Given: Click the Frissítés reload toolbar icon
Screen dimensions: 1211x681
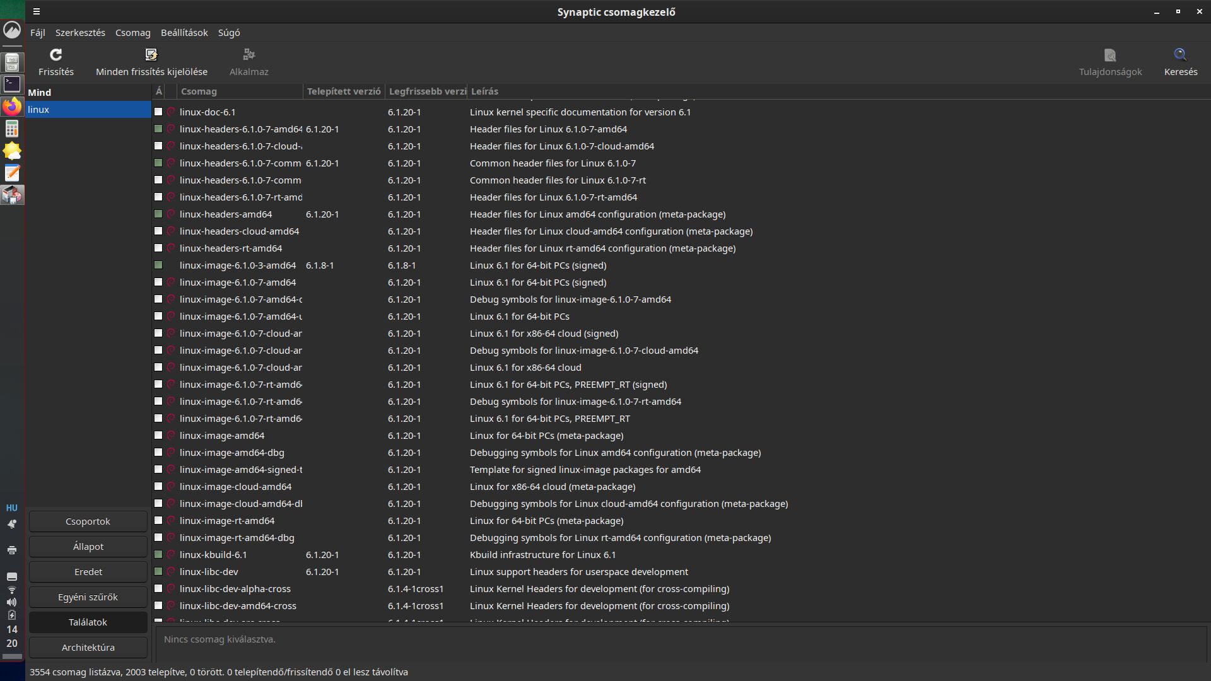Looking at the screenshot, I should tap(56, 55).
